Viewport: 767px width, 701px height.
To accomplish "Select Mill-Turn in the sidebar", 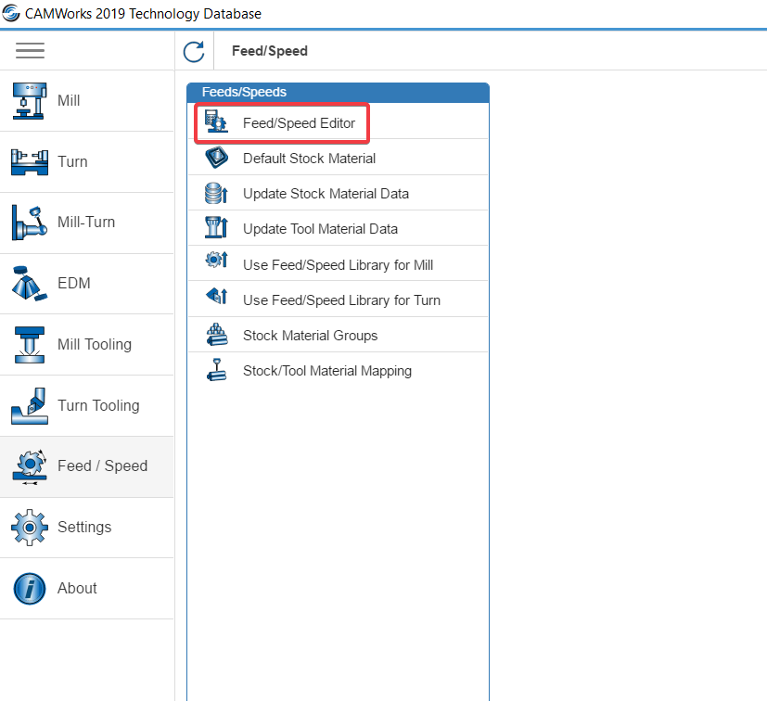I will coord(87,223).
